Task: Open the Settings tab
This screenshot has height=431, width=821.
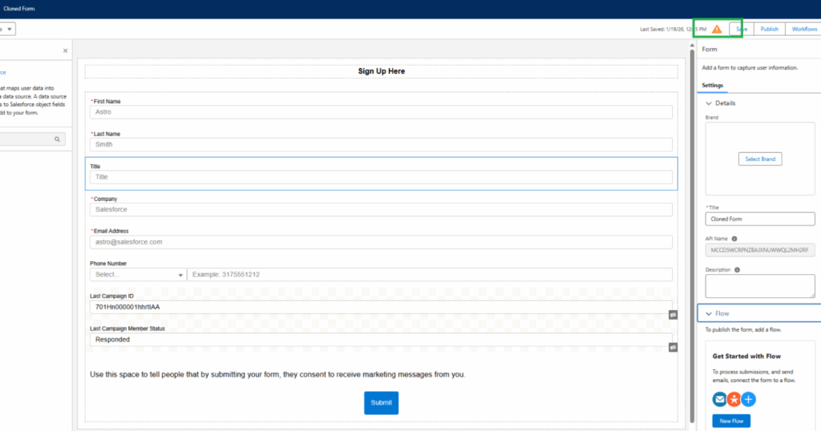Action: tap(712, 85)
